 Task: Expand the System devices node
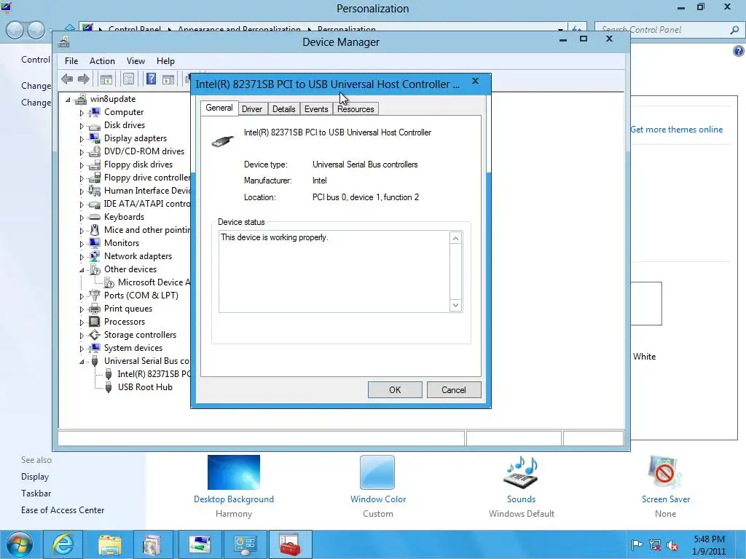[x=82, y=349]
